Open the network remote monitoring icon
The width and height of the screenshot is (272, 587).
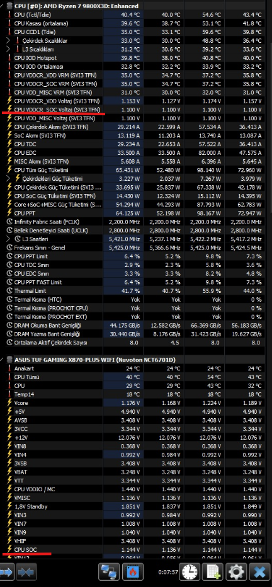pos(108,573)
